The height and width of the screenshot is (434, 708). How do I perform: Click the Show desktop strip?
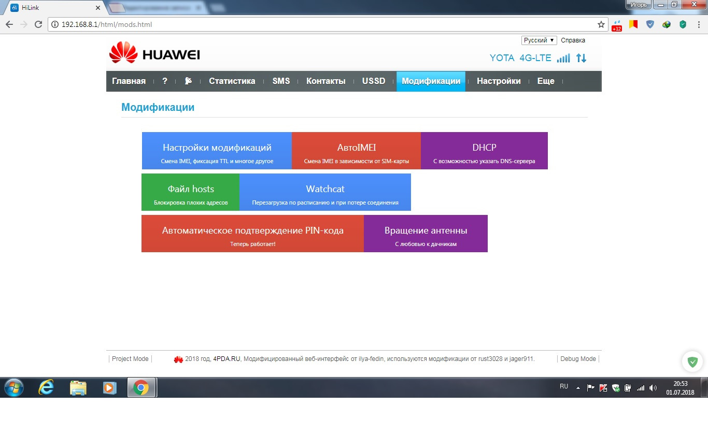coord(704,387)
